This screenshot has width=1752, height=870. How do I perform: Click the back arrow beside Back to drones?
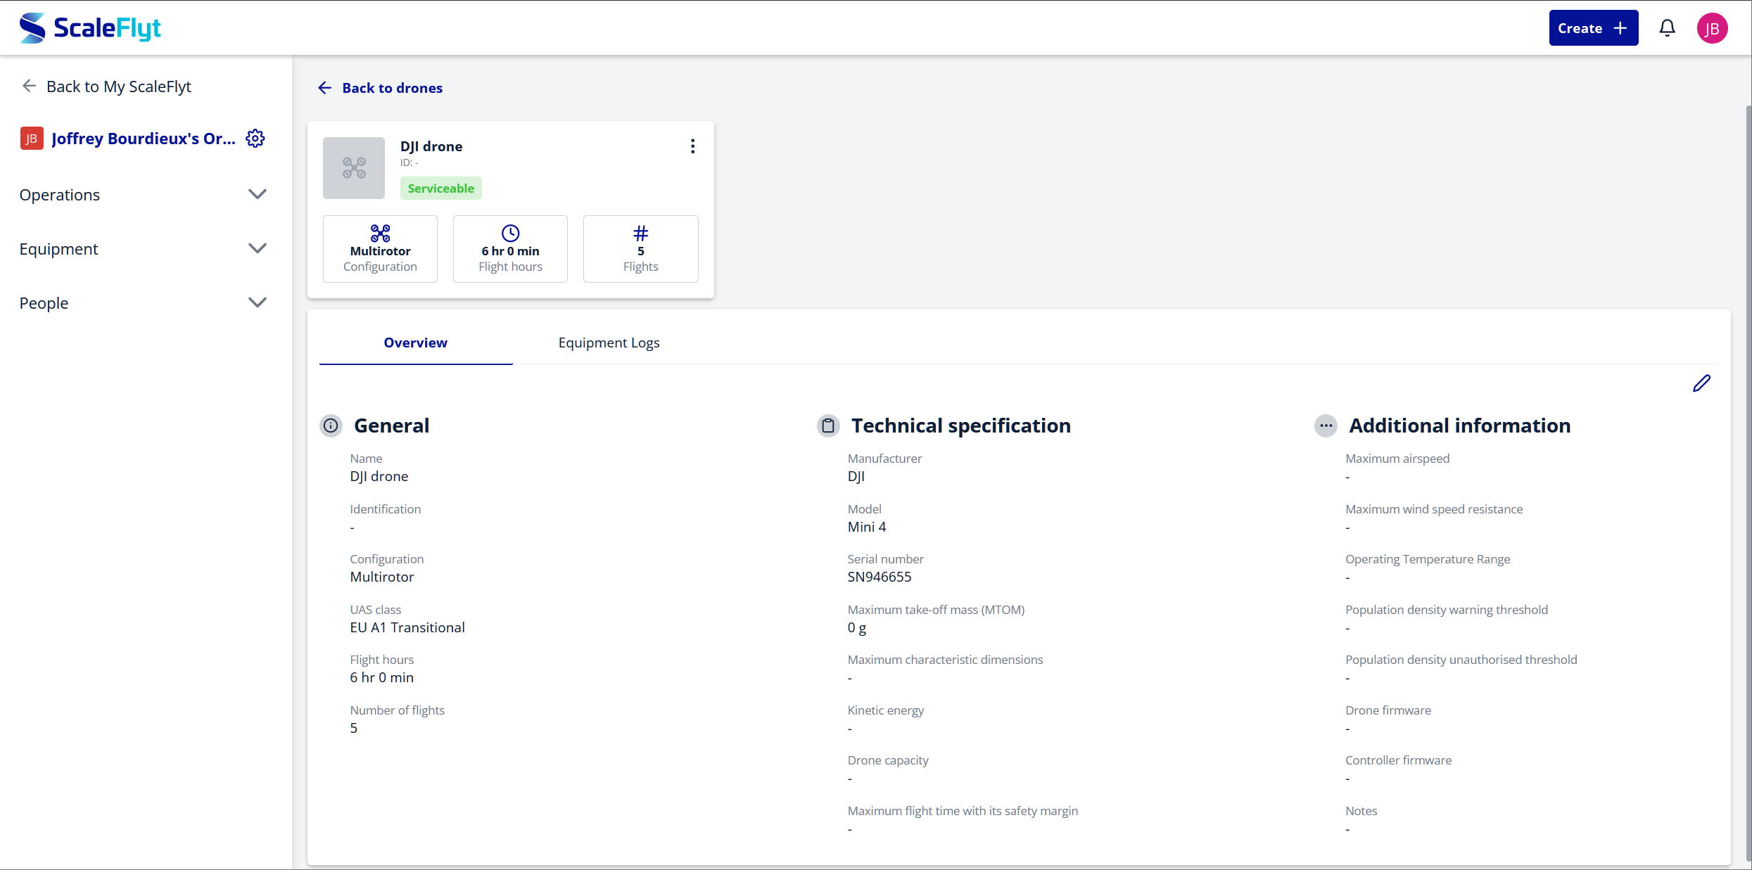(324, 88)
